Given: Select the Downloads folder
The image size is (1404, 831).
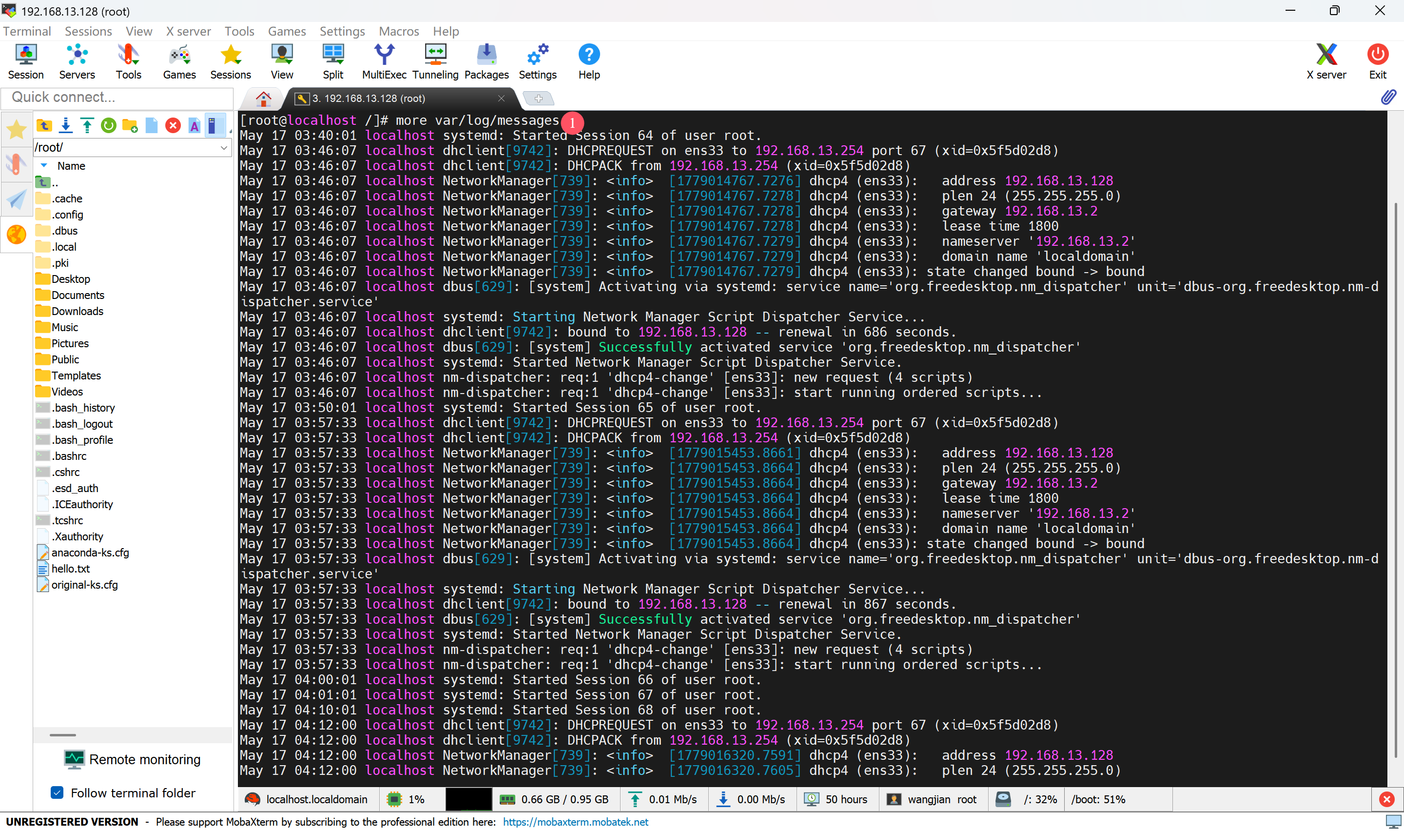Looking at the screenshot, I should pos(70,311).
